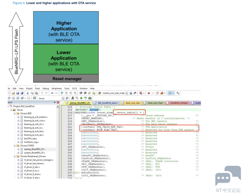Open the Peripherals menu
This screenshot has height=196, width=244.
pos(57,89)
